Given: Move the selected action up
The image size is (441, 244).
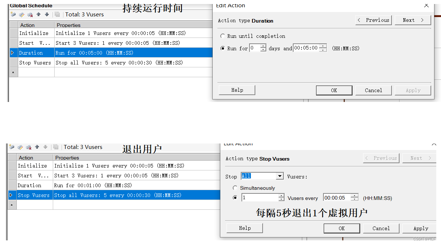Looking at the screenshot, I should coord(38,15).
